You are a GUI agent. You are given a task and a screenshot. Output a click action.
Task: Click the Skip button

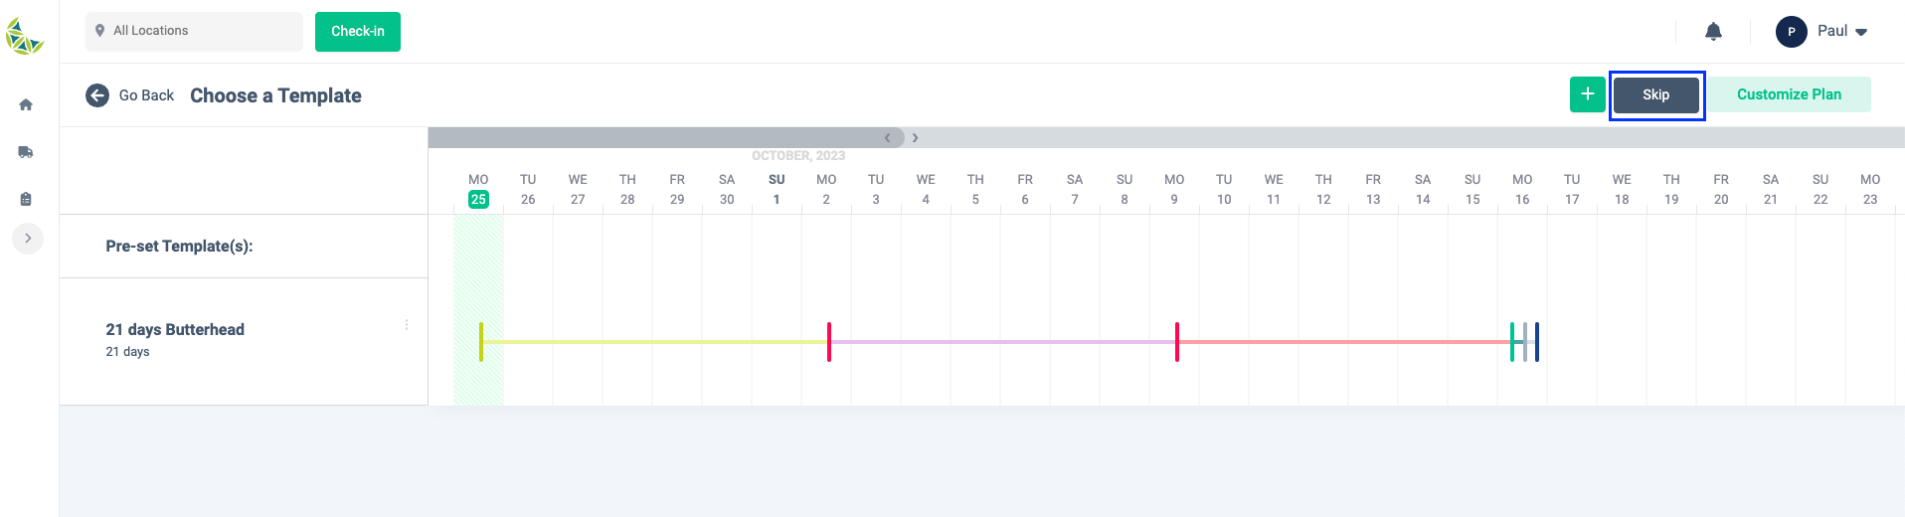point(1656,94)
